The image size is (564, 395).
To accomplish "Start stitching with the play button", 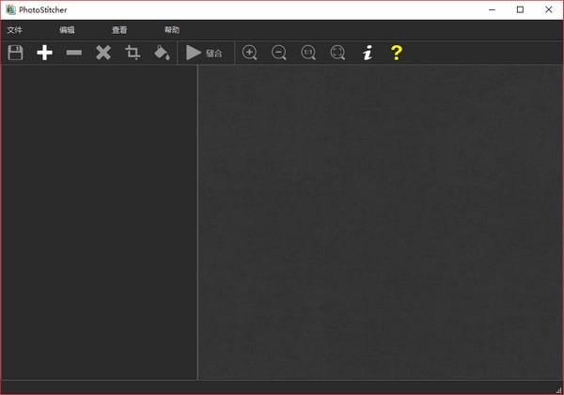I will pos(204,53).
